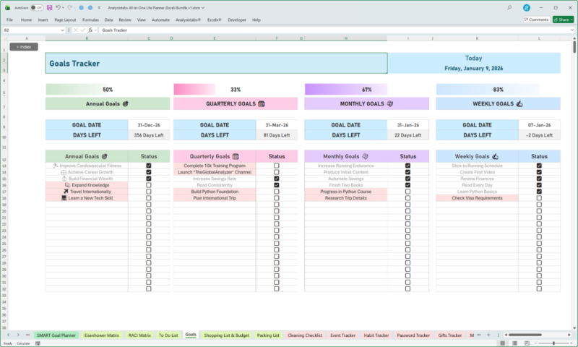
Task: Tick the Check Visa Requirements checkbox
Action: [539, 198]
